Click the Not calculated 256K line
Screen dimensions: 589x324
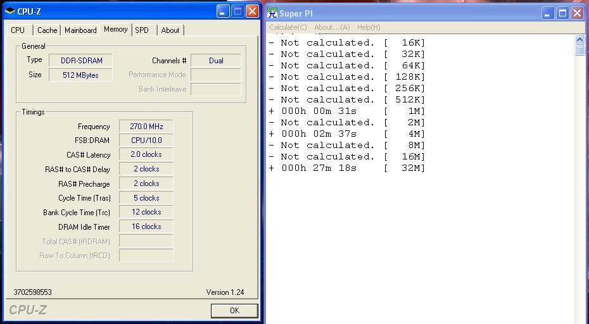(x=346, y=88)
